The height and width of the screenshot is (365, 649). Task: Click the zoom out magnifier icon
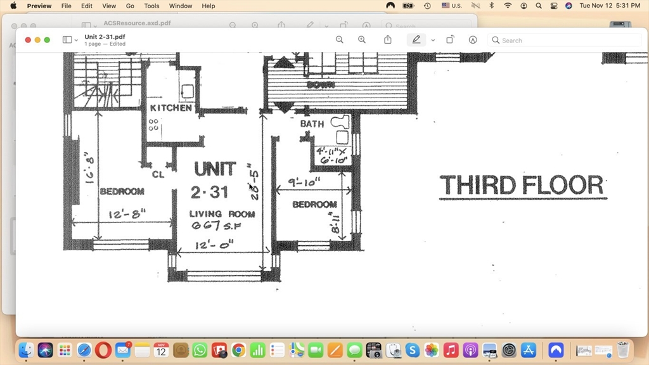coord(340,40)
